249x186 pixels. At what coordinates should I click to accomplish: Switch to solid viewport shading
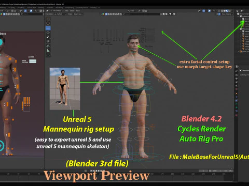tap(225, 11)
